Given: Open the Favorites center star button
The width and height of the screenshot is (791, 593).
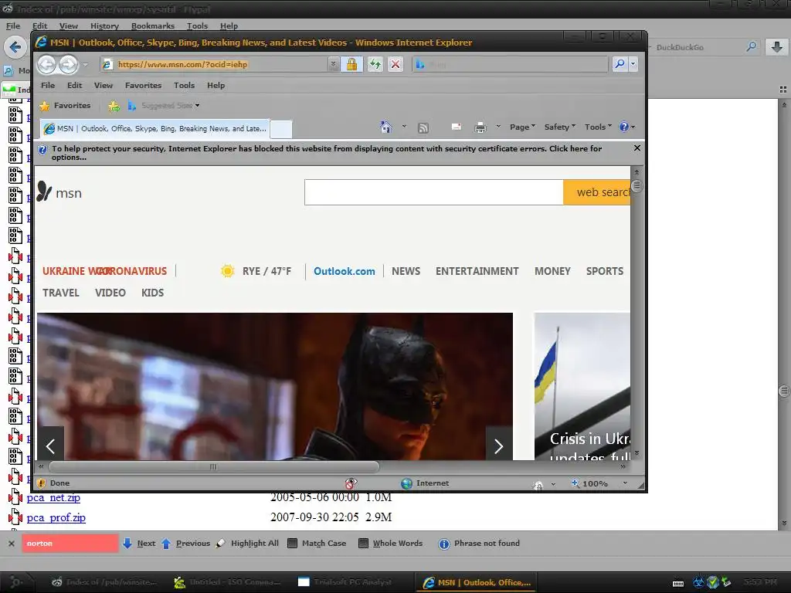Looking at the screenshot, I should click(x=65, y=105).
